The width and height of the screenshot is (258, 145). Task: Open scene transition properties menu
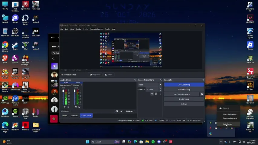(160, 94)
